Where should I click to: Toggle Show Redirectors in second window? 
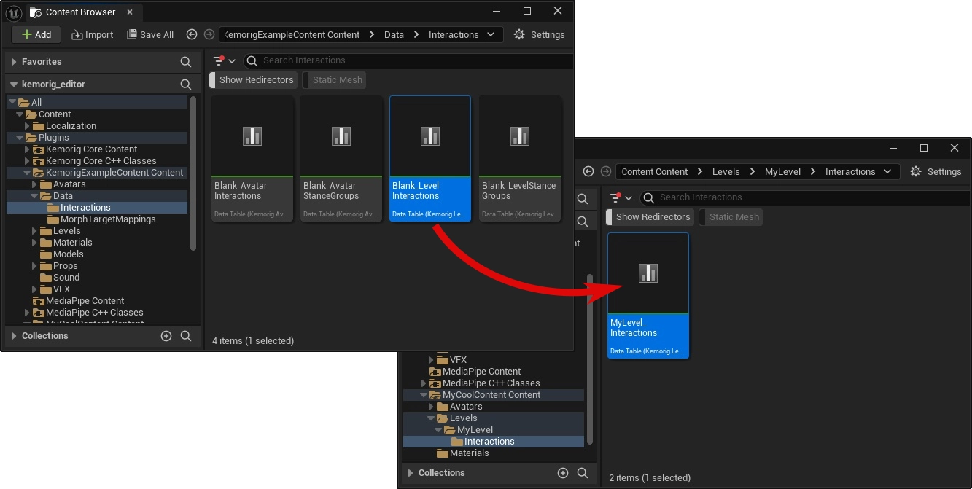pyautogui.click(x=652, y=217)
